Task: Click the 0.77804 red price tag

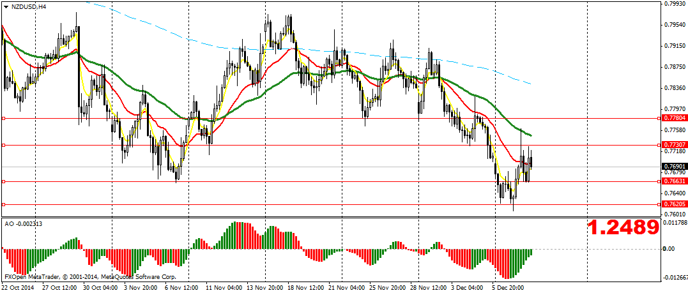Action: tap(674, 118)
